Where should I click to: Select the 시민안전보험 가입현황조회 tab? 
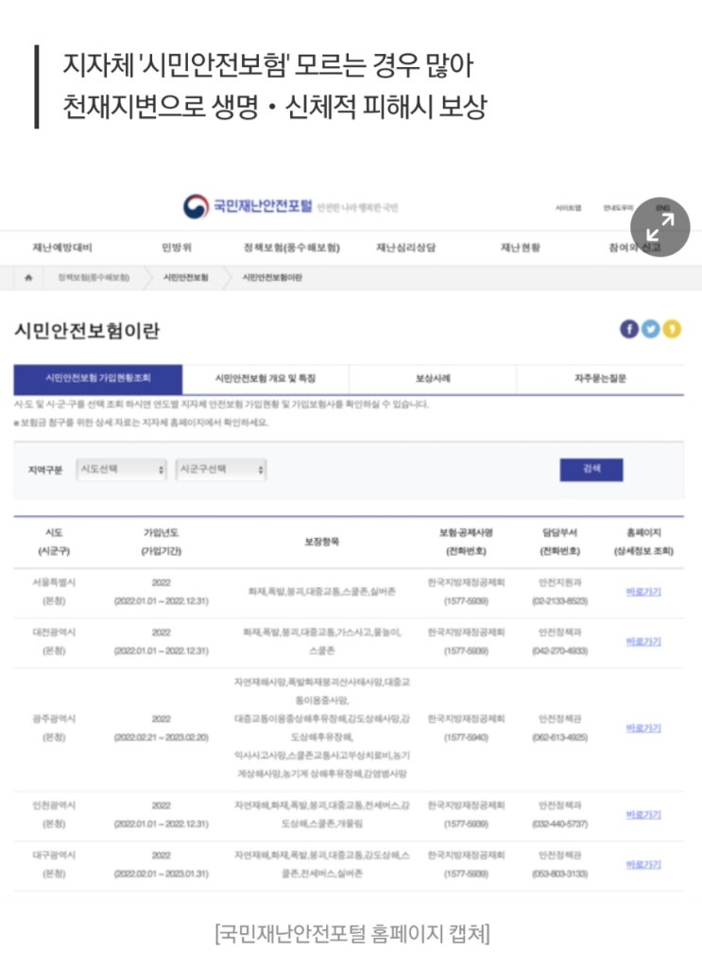(98, 379)
